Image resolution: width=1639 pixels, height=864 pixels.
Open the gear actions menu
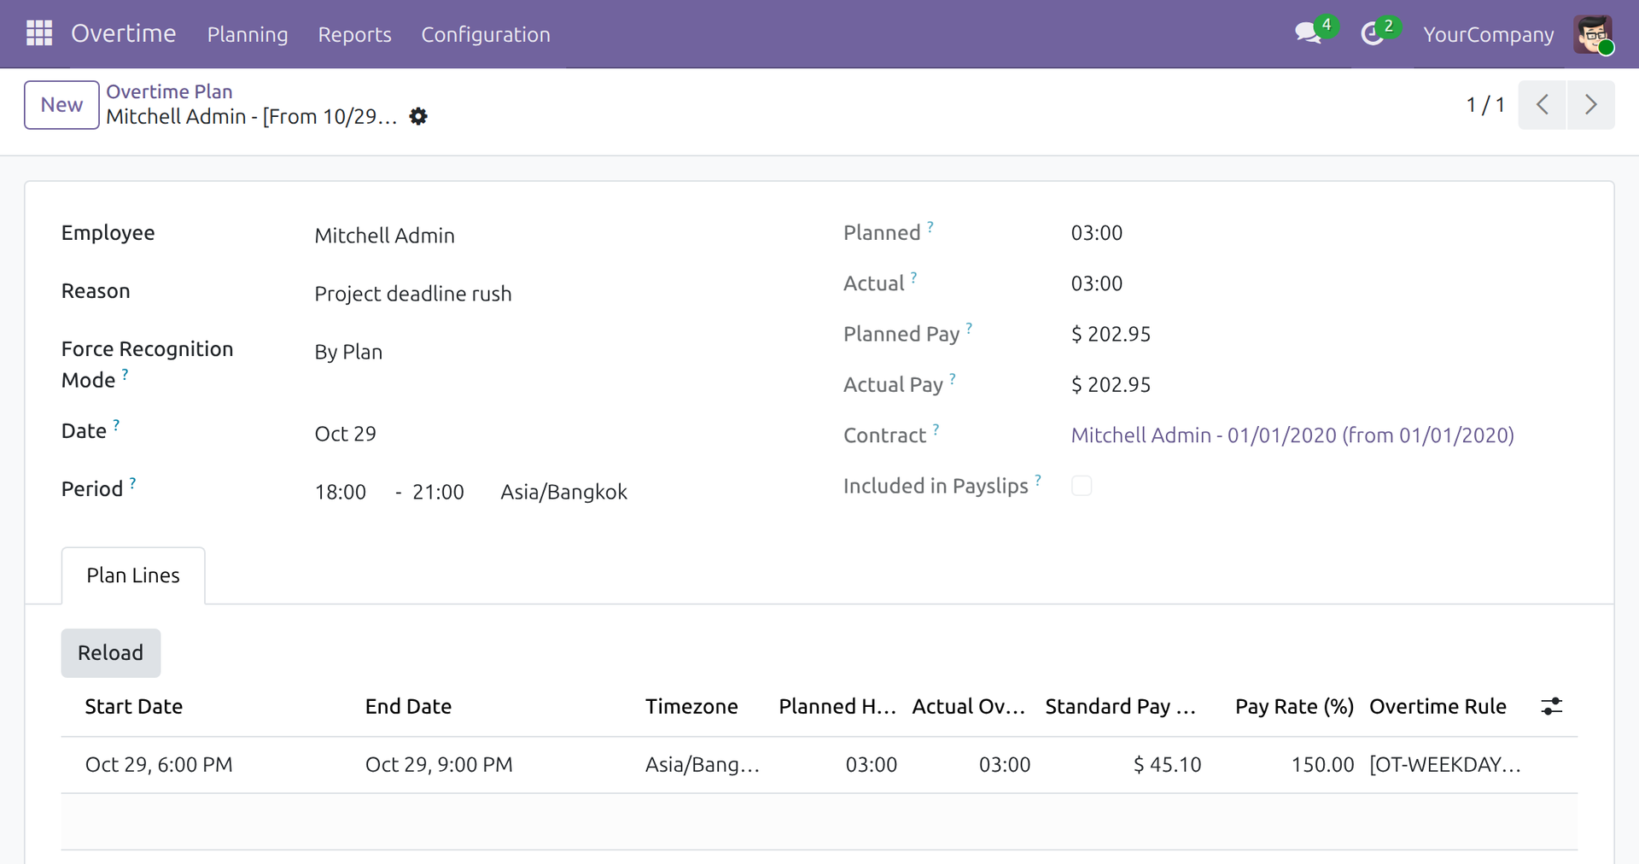(x=418, y=116)
